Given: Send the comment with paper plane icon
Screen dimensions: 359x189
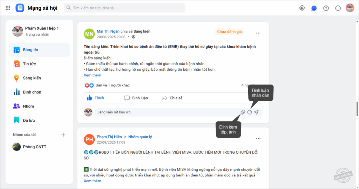Looking at the screenshot, I should (256, 112).
